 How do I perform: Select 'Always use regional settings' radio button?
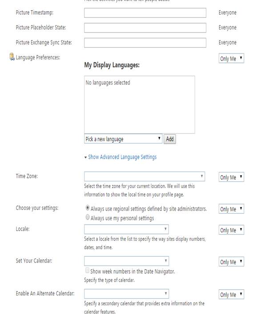[87, 208]
